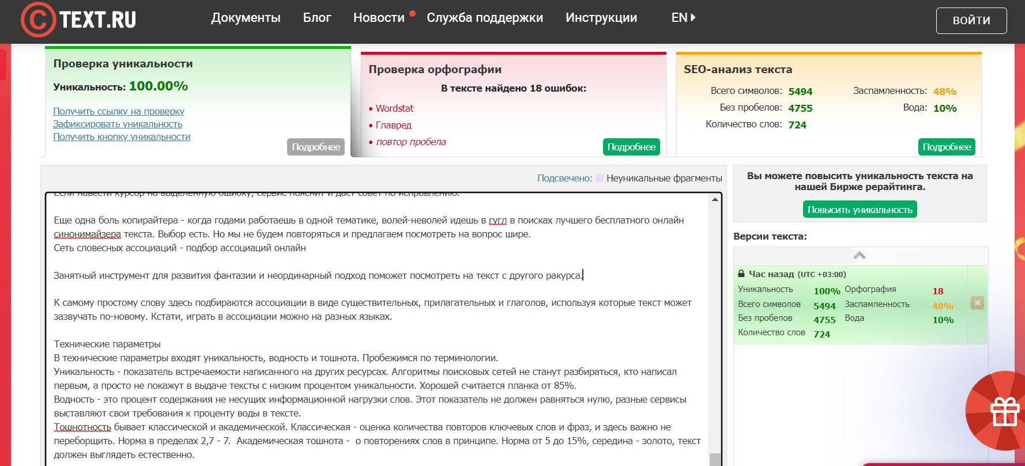Click the ВОЙТИ login button
Viewport: 1025px width, 466px height.
971,21
